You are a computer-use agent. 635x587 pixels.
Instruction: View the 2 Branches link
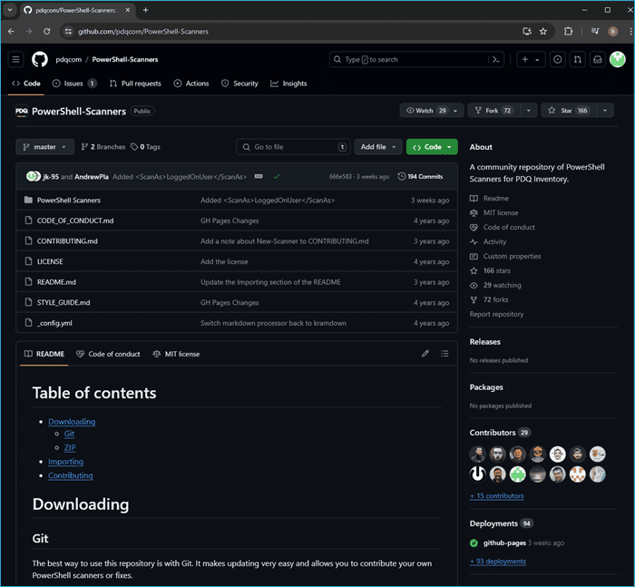pyautogui.click(x=103, y=147)
